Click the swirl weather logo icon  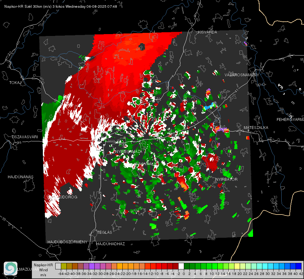[11, 268]
